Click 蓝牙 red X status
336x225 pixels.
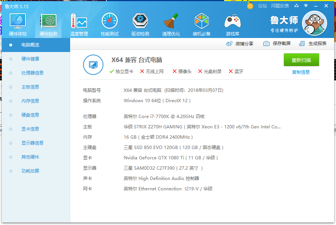[236, 72]
